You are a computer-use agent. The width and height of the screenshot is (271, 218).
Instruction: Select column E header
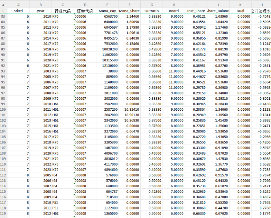tap(107, 5)
